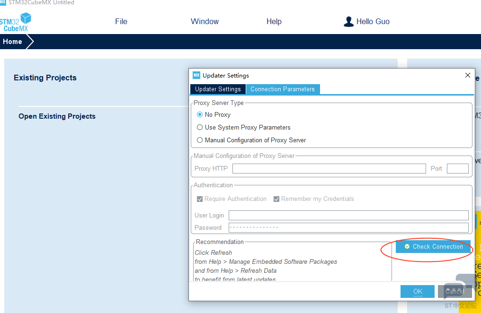This screenshot has height=313, width=481.
Task: Close the Updater Settings dialog
Action: click(x=468, y=75)
